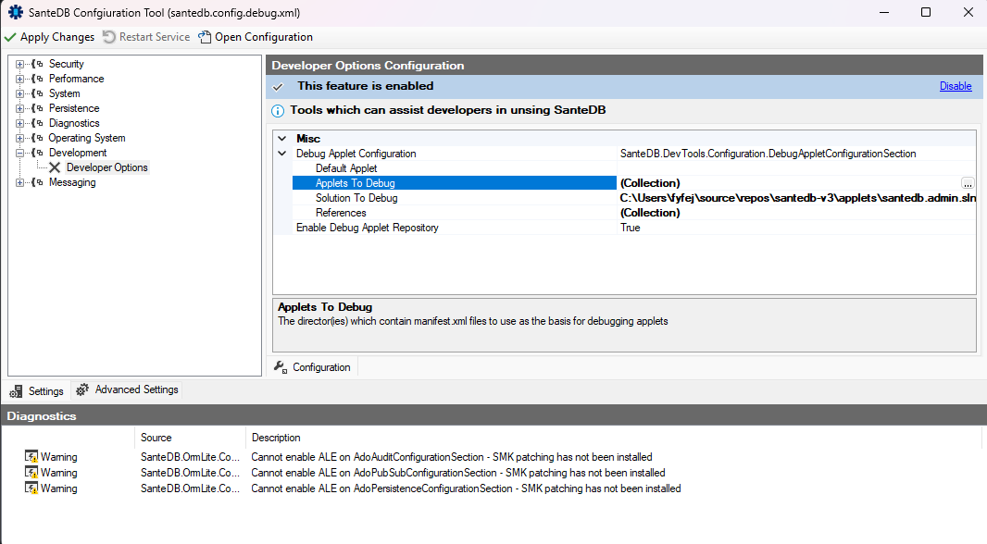Click the Performance node braces icon
Image resolution: width=987 pixels, height=544 pixels.
pyautogui.click(x=38, y=79)
